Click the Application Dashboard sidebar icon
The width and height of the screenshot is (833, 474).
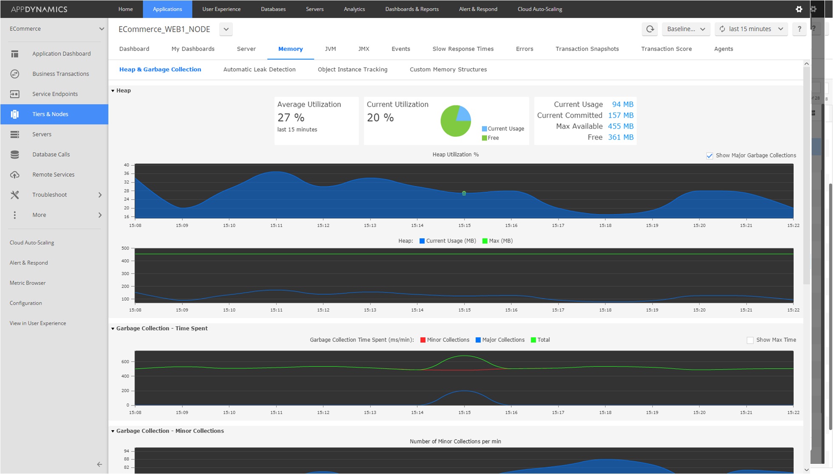tap(15, 54)
